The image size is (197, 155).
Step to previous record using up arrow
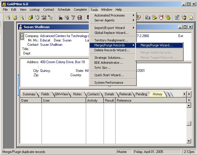pos(22,35)
